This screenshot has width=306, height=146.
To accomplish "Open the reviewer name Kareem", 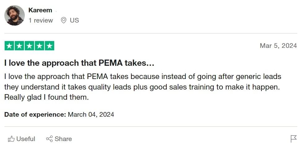I will point(40,10).
